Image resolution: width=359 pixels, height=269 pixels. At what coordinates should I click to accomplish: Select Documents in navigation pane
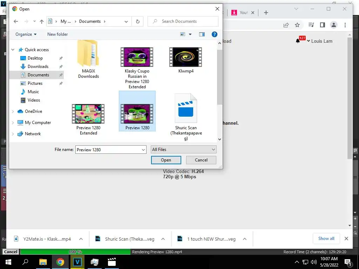(x=38, y=75)
